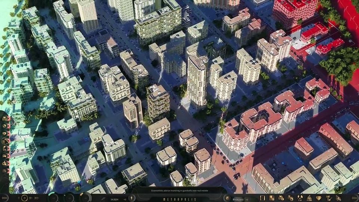Set game speed to triple fast-forward
The height and width of the screenshot is (202, 359).
(37, 198)
